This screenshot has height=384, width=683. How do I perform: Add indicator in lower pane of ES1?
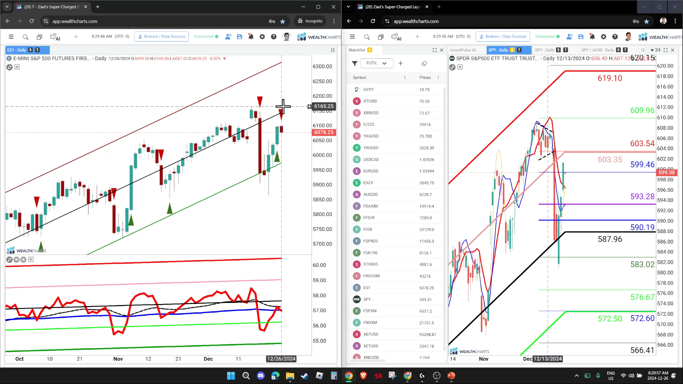[31, 259]
